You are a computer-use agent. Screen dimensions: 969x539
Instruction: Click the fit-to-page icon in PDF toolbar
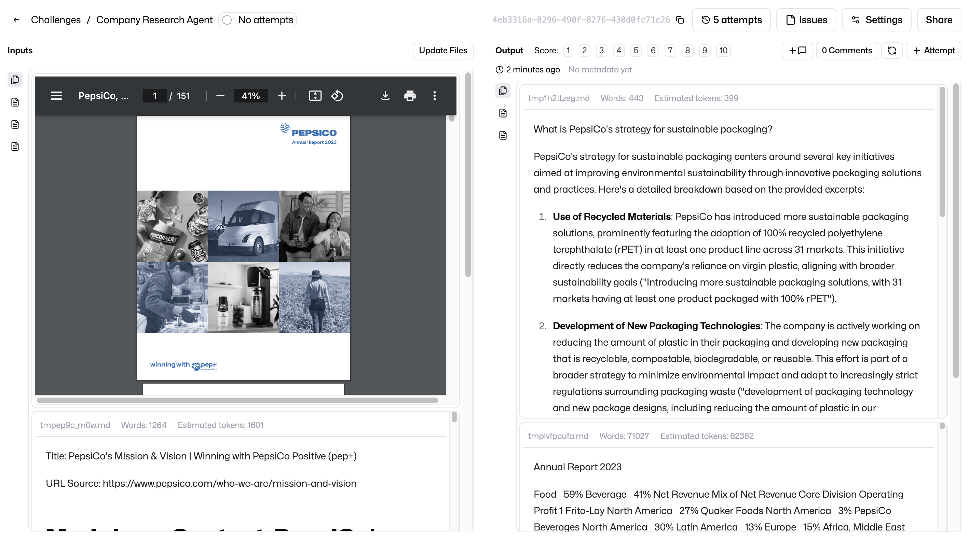(x=315, y=96)
